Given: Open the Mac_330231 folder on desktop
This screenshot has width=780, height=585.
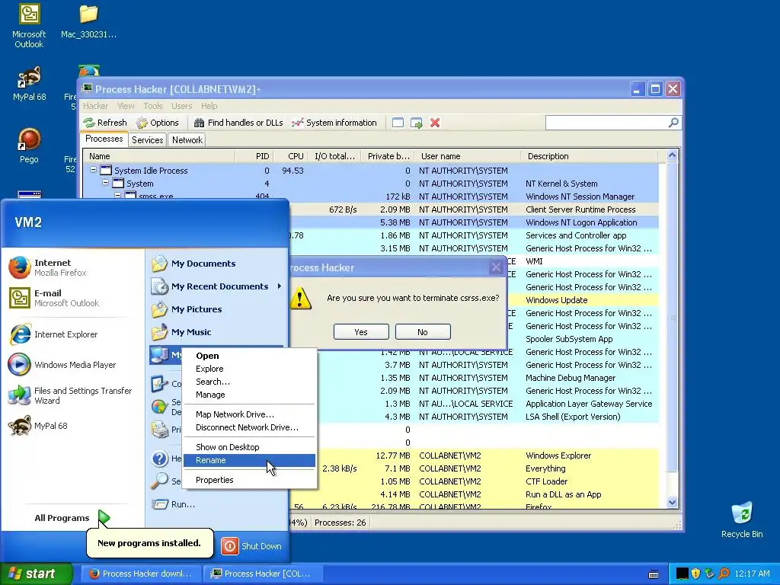Looking at the screenshot, I should (88, 21).
